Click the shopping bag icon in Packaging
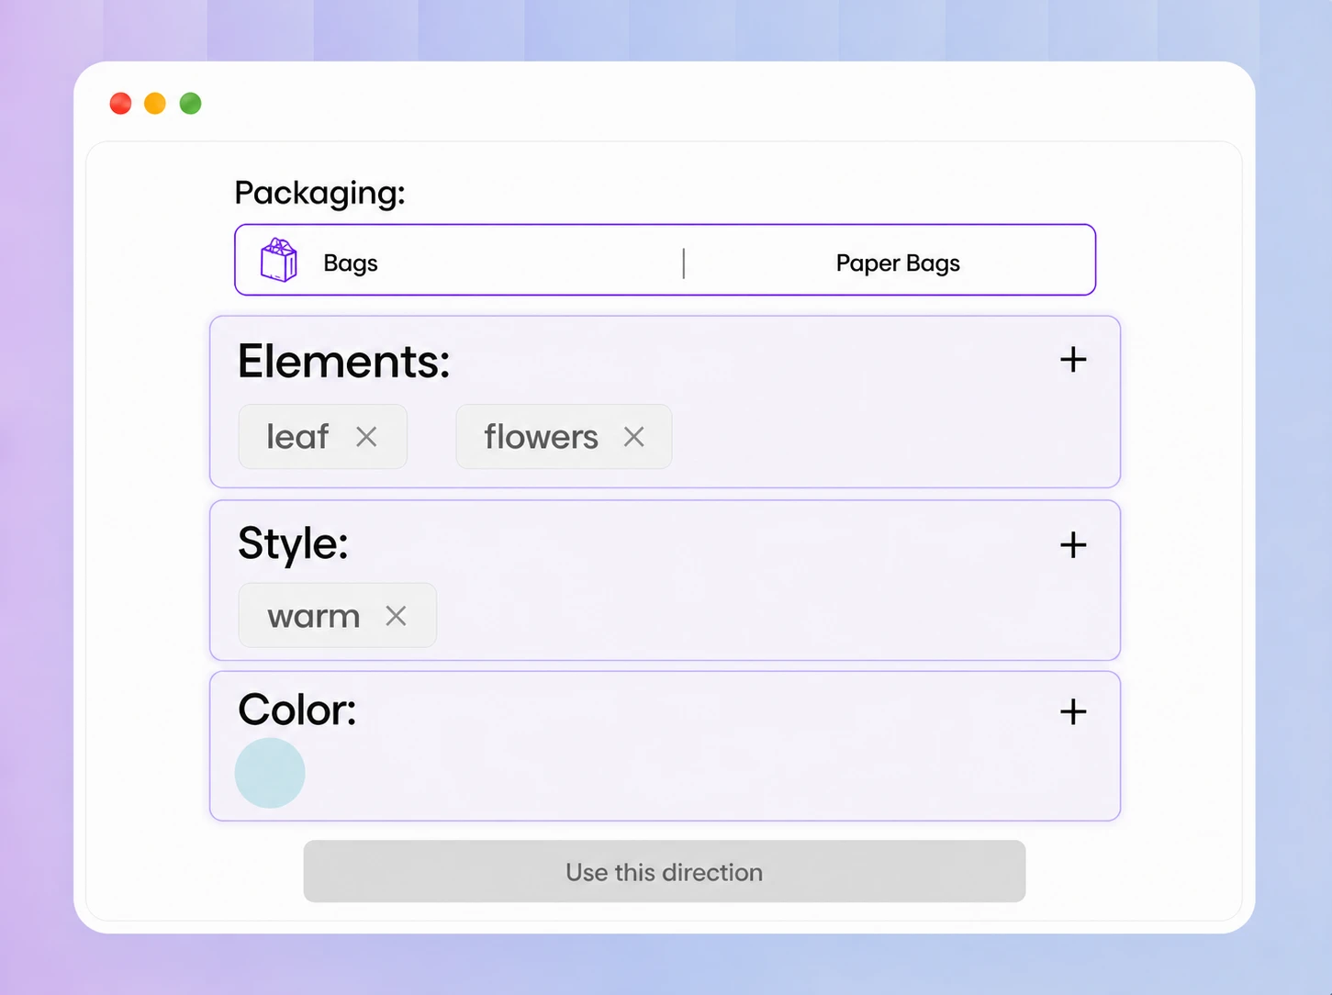 (279, 260)
